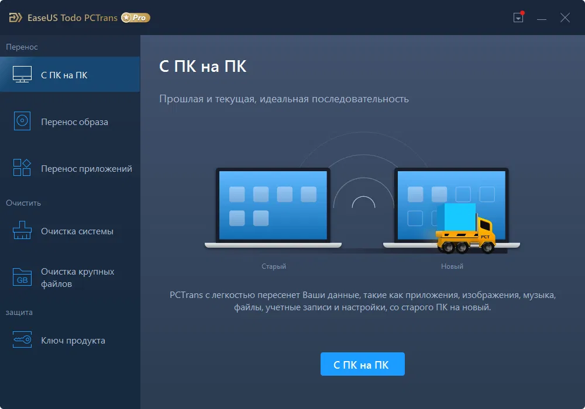The width and height of the screenshot is (585, 409).
Task: Open "Ключ продукта" from the sidebar
Action: [71, 340]
